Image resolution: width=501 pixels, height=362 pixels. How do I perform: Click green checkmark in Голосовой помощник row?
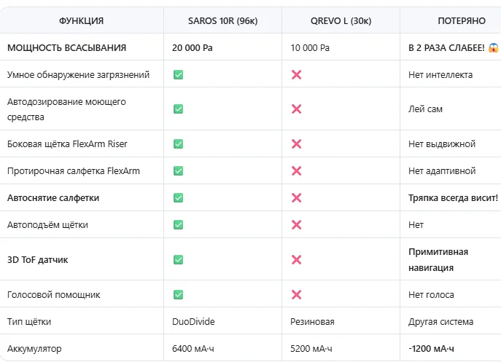(x=178, y=294)
